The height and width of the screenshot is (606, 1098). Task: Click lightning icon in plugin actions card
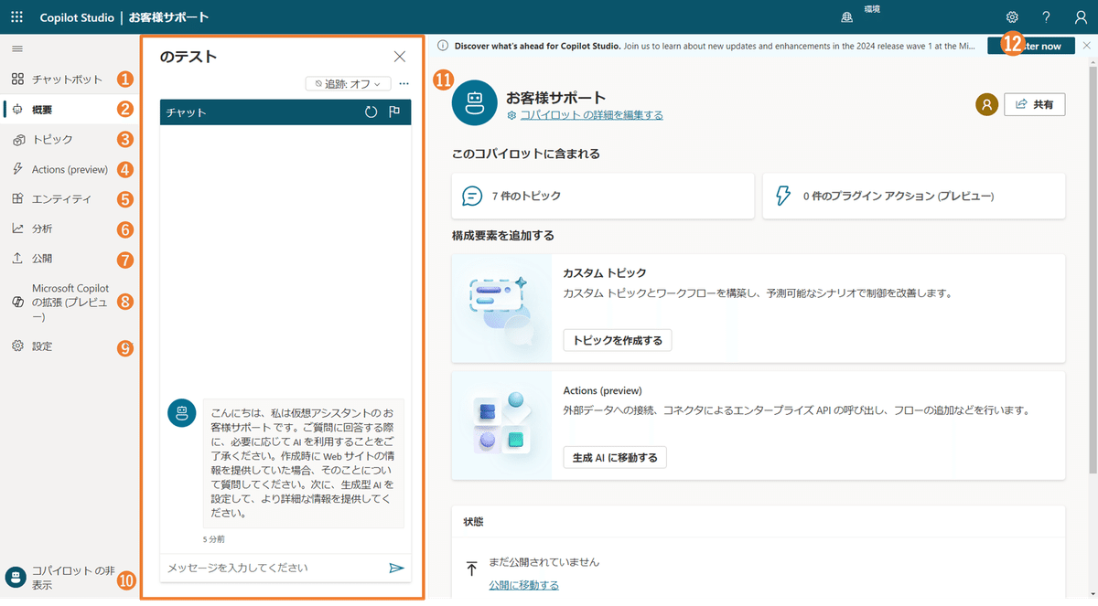click(783, 196)
